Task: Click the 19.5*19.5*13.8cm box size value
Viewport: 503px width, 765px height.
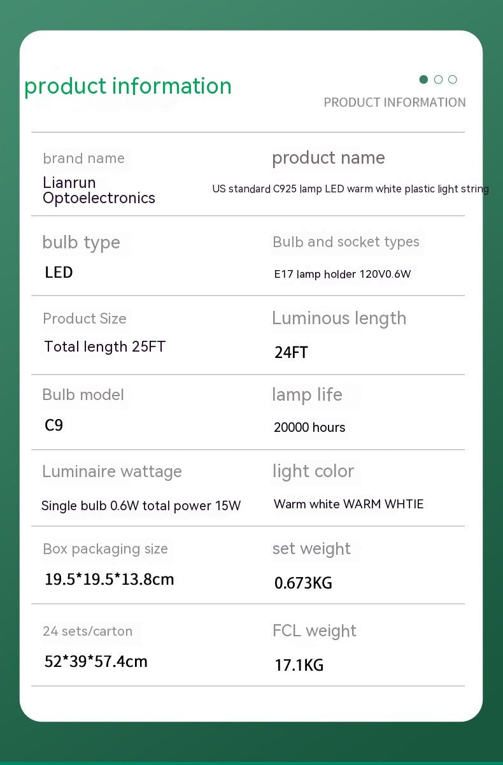Action: [109, 580]
